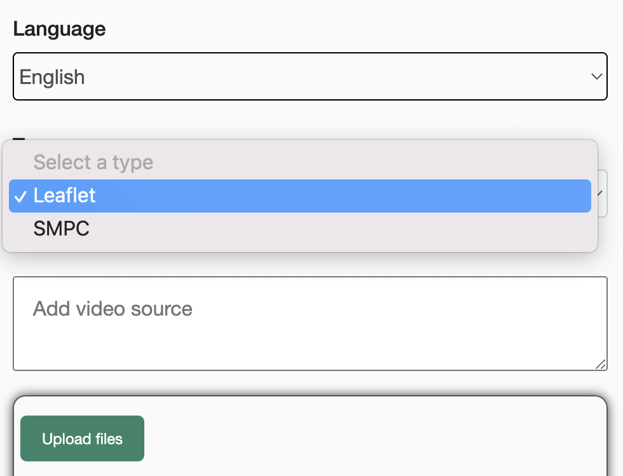
Task: Click the checkmark next to Leaflet
Action: 21,197
